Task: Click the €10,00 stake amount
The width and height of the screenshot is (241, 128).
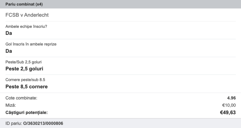Action: coord(229,105)
